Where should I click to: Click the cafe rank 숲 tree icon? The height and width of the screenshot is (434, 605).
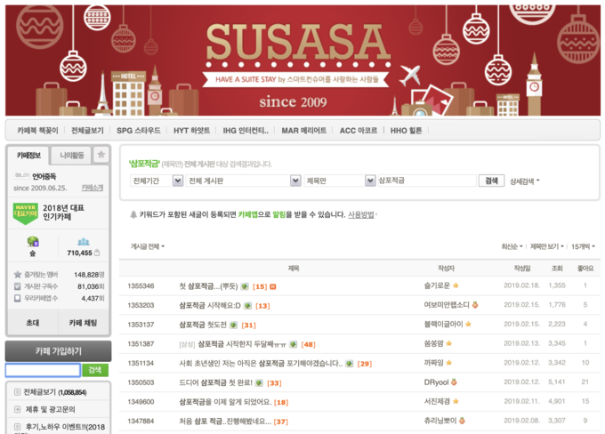32,241
